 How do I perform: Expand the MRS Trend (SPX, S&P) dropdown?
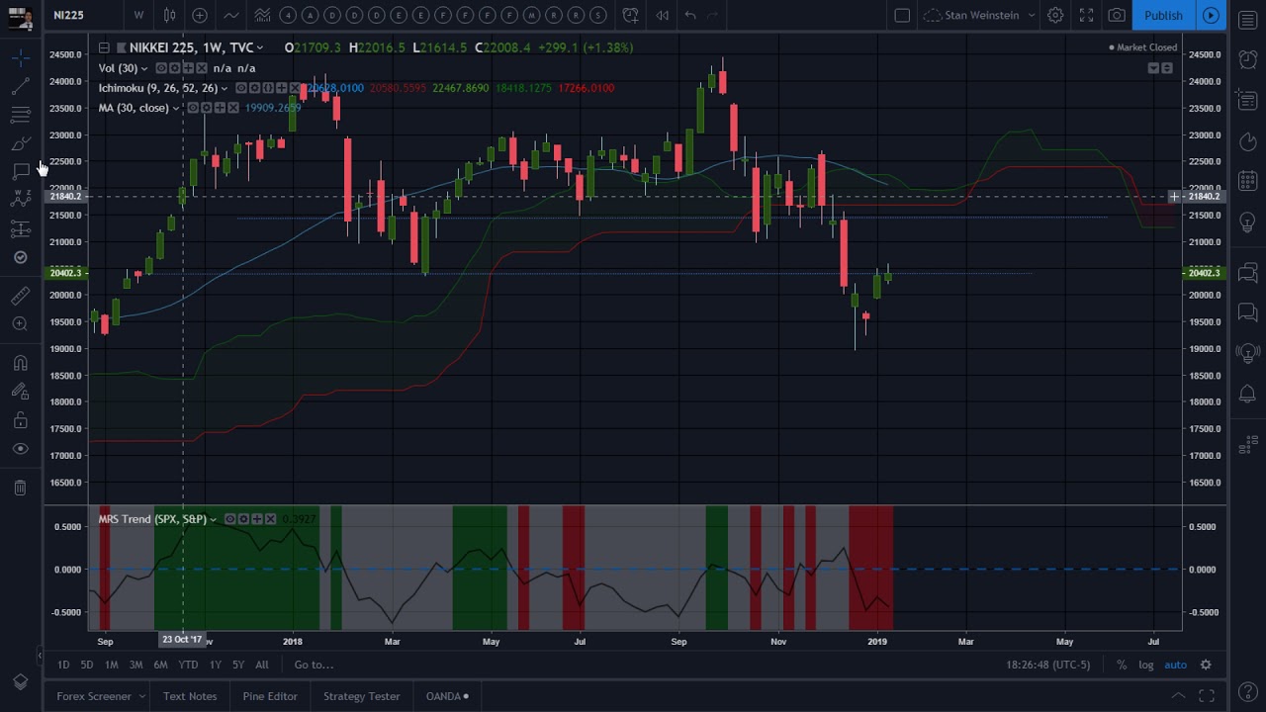213,519
